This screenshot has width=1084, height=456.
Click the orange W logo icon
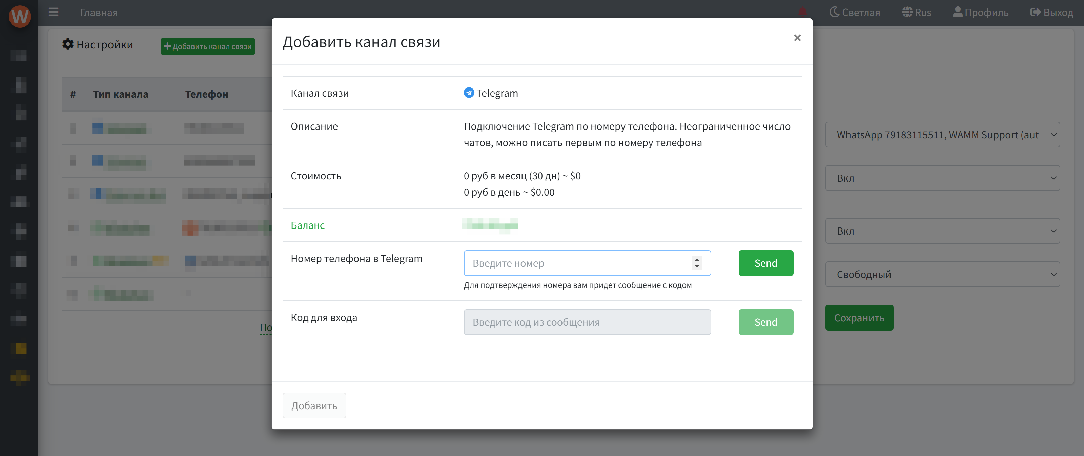point(20,16)
